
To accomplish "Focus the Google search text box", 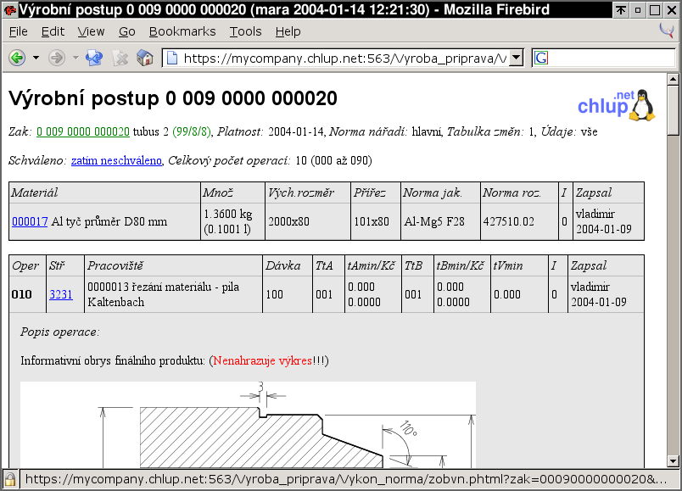I will [x=611, y=58].
